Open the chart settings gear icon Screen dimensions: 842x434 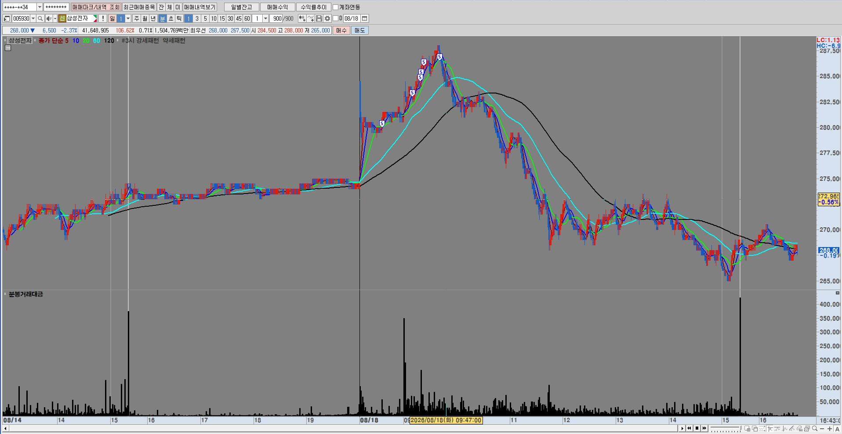pyautogui.click(x=327, y=18)
